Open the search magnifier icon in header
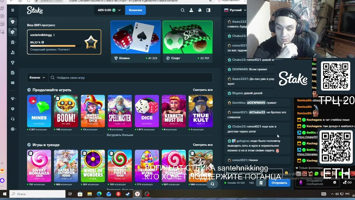355x200 pixels. click(182, 10)
